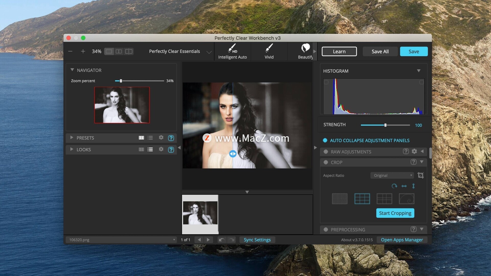Expand the Presets panel
The image size is (491, 276).
pos(72,137)
